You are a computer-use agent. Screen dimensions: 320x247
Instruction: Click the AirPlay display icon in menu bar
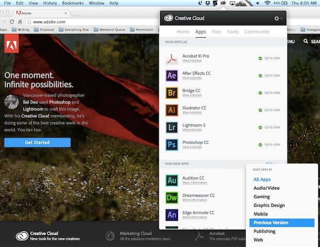tap(232, 3)
